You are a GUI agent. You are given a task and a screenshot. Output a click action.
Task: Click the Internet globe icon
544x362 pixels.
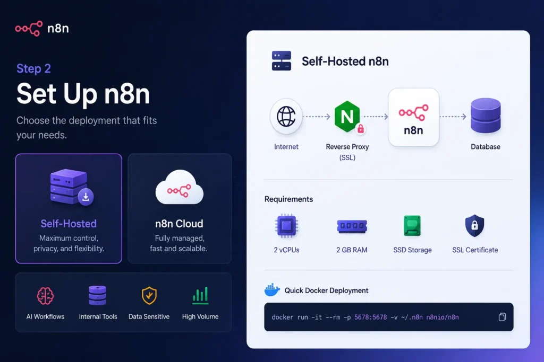coord(286,116)
